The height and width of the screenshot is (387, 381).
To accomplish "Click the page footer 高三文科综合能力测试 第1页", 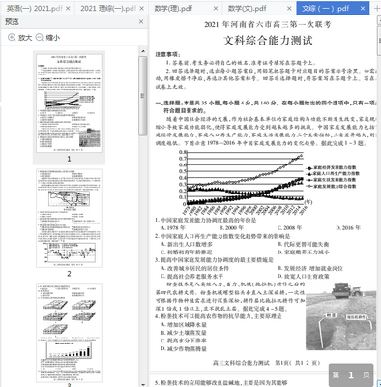I will click(x=266, y=363).
